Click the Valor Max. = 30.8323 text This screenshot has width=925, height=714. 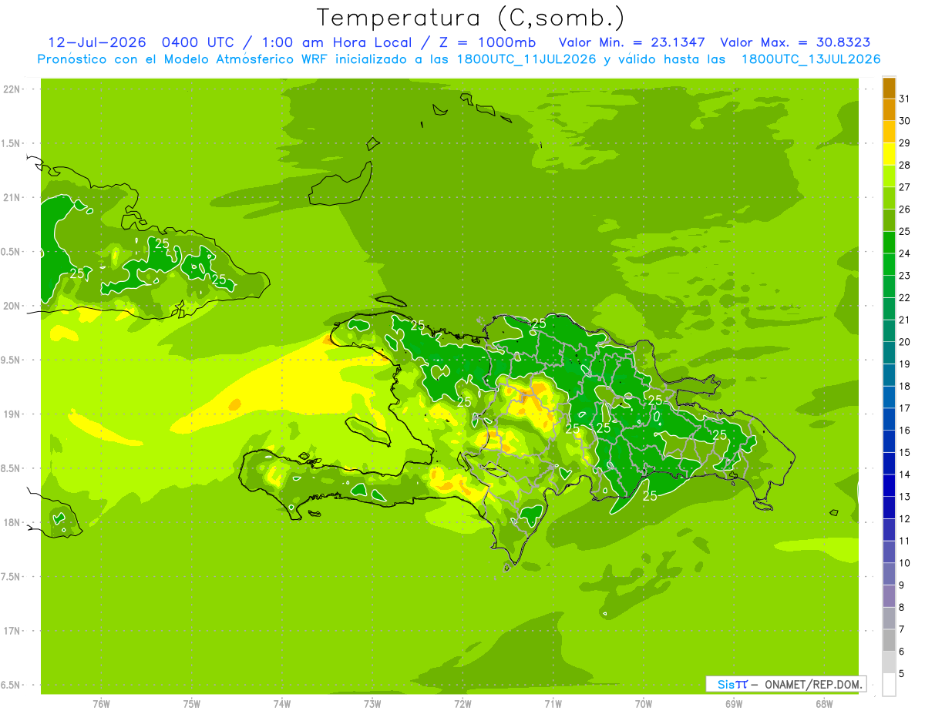click(795, 42)
